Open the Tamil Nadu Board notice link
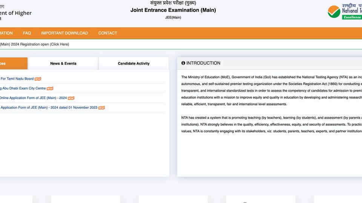This screenshot has height=203, width=362. click(17, 79)
